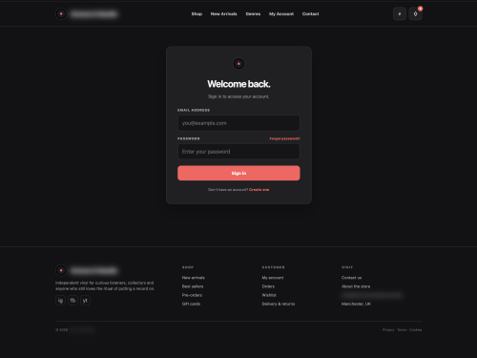Image resolution: width=477 pixels, height=358 pixels.
Task: Open footer link 'About the store'
Action: [356, 286]
